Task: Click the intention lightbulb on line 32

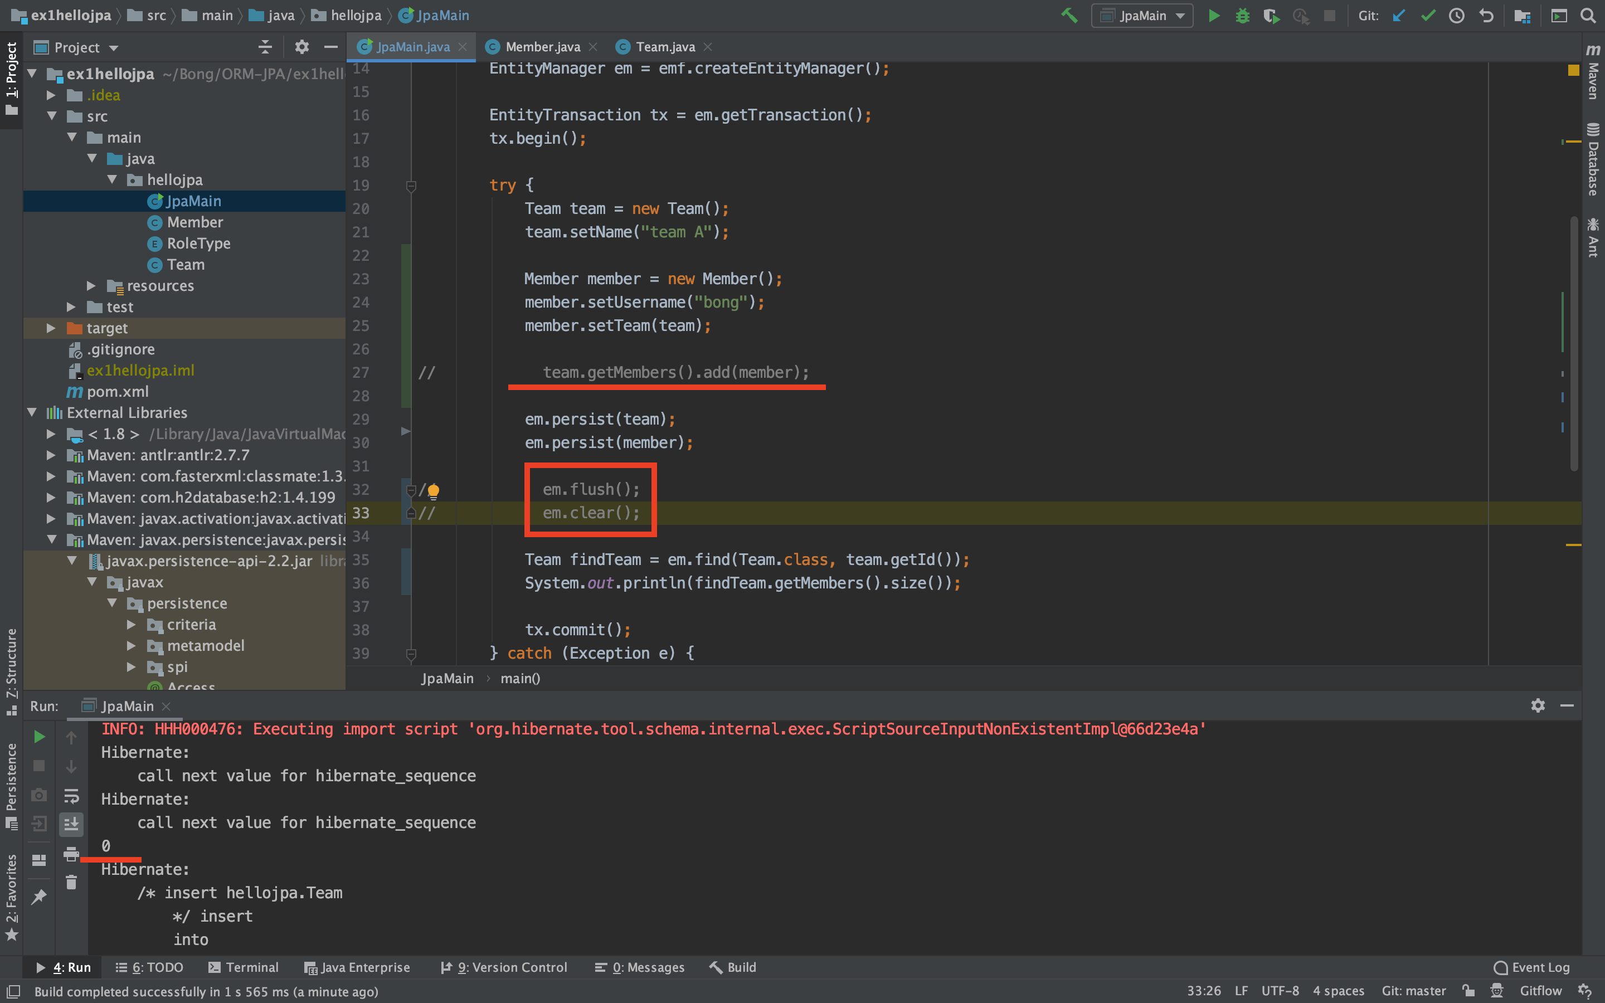Action: coord(433,491)
